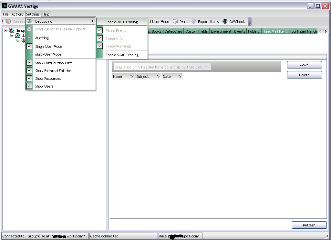The width and height of the screenshot is (331, 240).
Task: Open the Help menu
Action: point(46,14)
